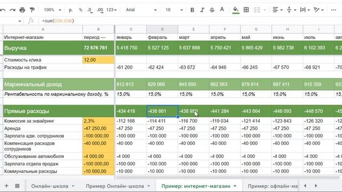Redo the last action
Image resolution: width=342 pixels, height=192 pixels.
coord(12,10)
